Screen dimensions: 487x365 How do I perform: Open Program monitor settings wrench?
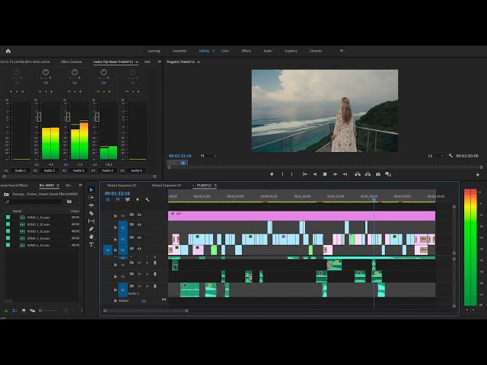pyautogui.click(x=450, y=155)
